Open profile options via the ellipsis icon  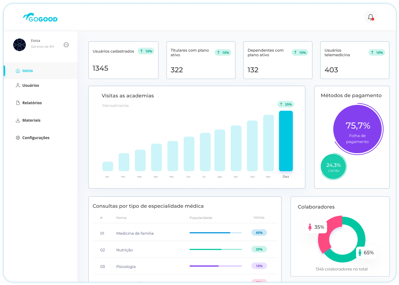pyautogui.click(x=66, y=44)
